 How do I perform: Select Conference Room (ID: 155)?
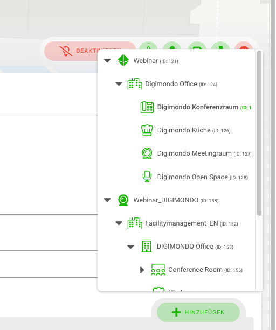205,270
